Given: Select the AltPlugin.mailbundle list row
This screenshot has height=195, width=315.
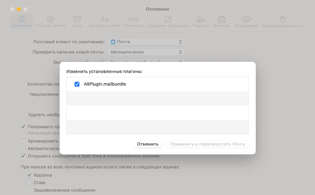Looking at the screenshot, I should [157, 84].
